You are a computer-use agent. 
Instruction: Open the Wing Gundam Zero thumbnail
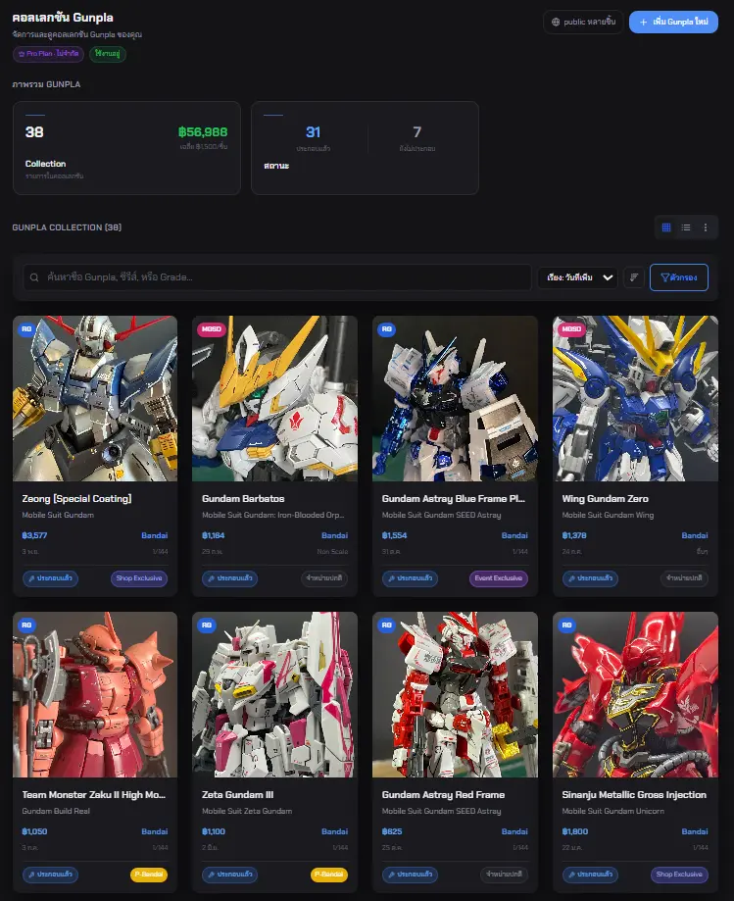[635, 398]
